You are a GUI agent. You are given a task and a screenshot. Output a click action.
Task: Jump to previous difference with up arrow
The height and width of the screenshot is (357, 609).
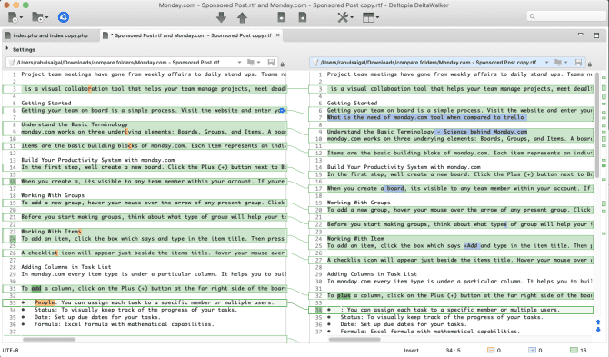pos(242,17)
